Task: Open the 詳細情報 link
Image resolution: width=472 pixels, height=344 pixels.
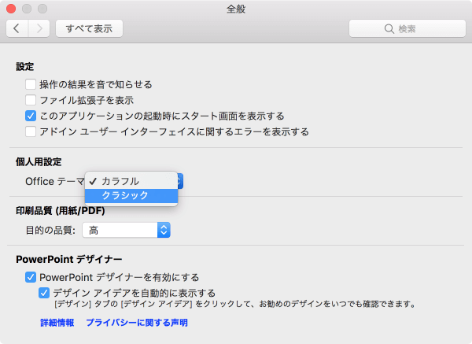Action: pyautogui.click(x=57, y=323)
